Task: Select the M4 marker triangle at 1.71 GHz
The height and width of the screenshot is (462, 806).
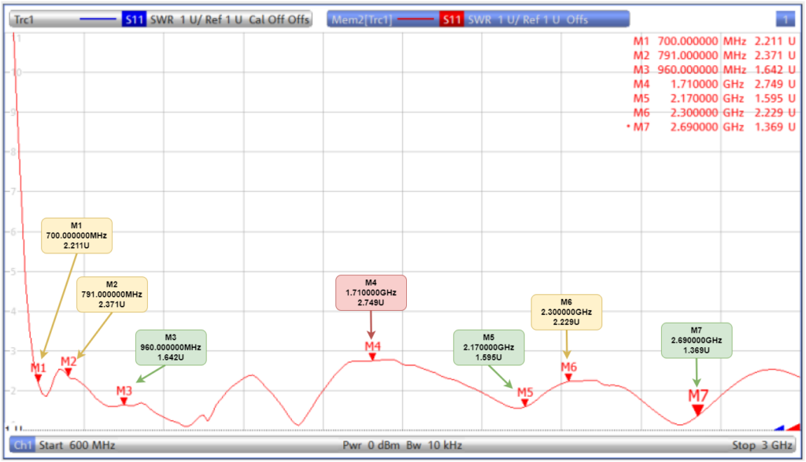Action: pos(372,357)
